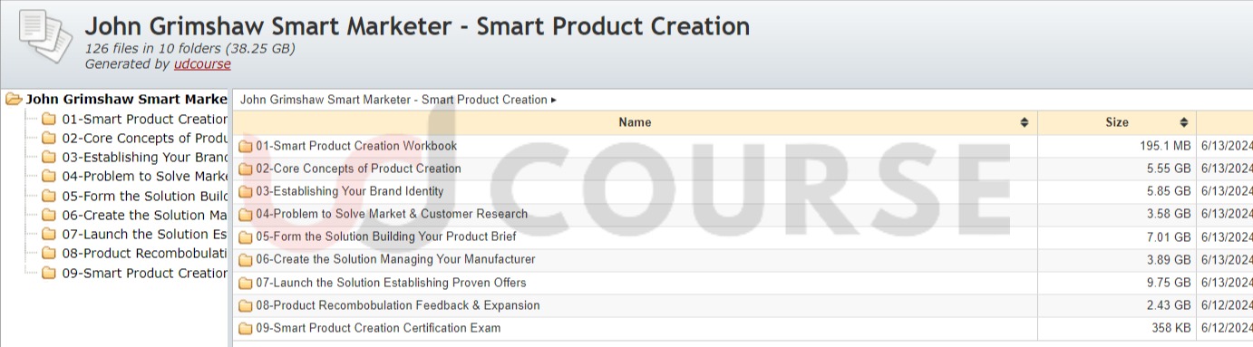Screen dimensions: 1253x347
Task: Open 08-Product Recombobulation Feedback & Expansion folder
Action: [x=397, y=305]
